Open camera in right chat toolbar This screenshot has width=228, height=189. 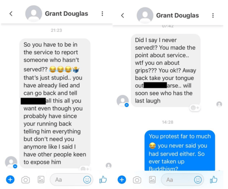(137, 180)
